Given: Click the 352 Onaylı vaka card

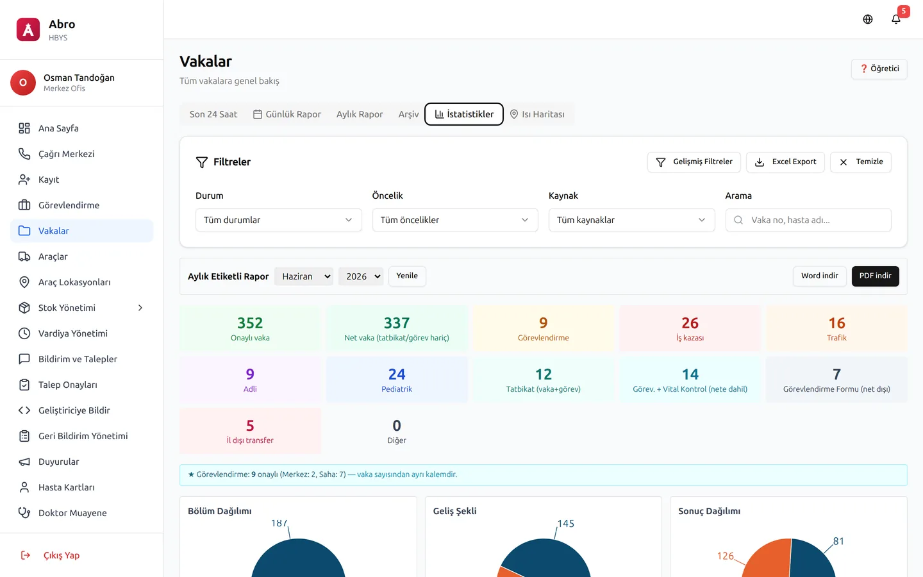Looking at the screenshot, I should pyautogui.click(x=250, y=328).
